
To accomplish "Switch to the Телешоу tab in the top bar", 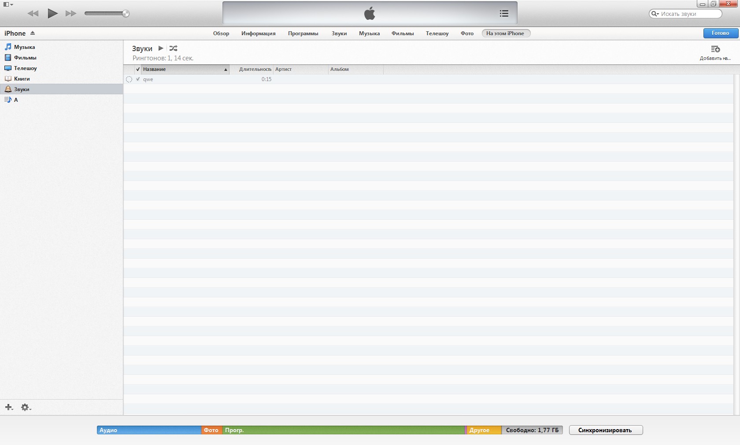I will point(437,33).
